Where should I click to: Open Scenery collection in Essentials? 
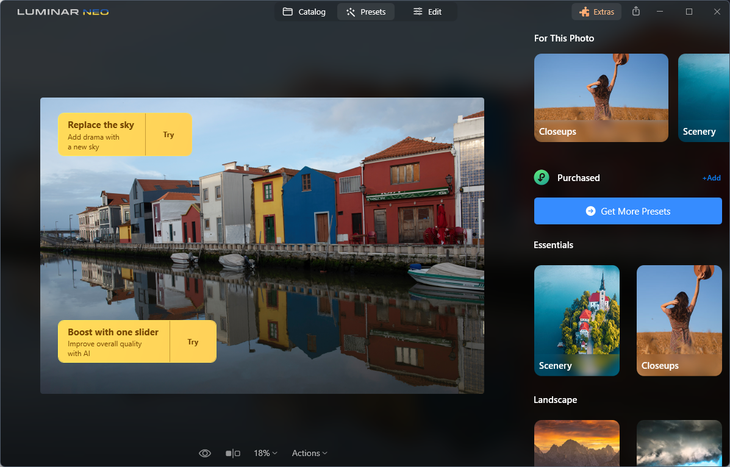click(x=577, y=320)
